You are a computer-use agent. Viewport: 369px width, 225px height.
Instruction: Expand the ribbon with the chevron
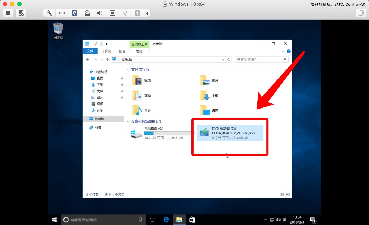(283, 51)
